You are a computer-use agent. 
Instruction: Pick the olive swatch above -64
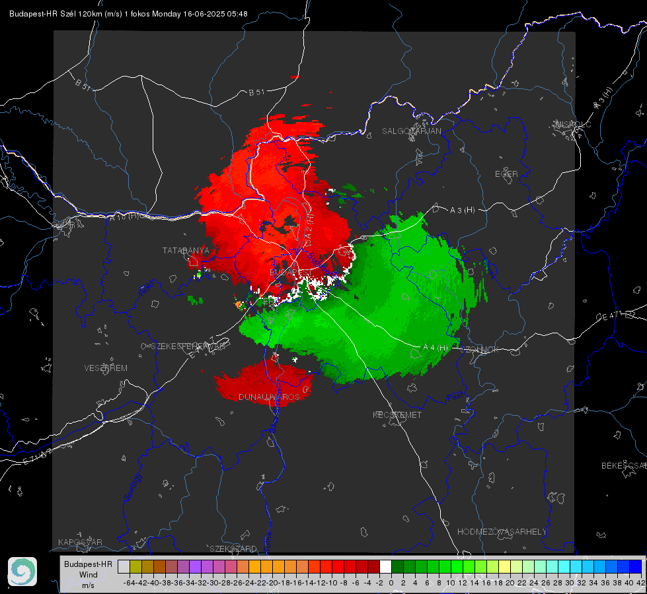(x=135, y=566)
